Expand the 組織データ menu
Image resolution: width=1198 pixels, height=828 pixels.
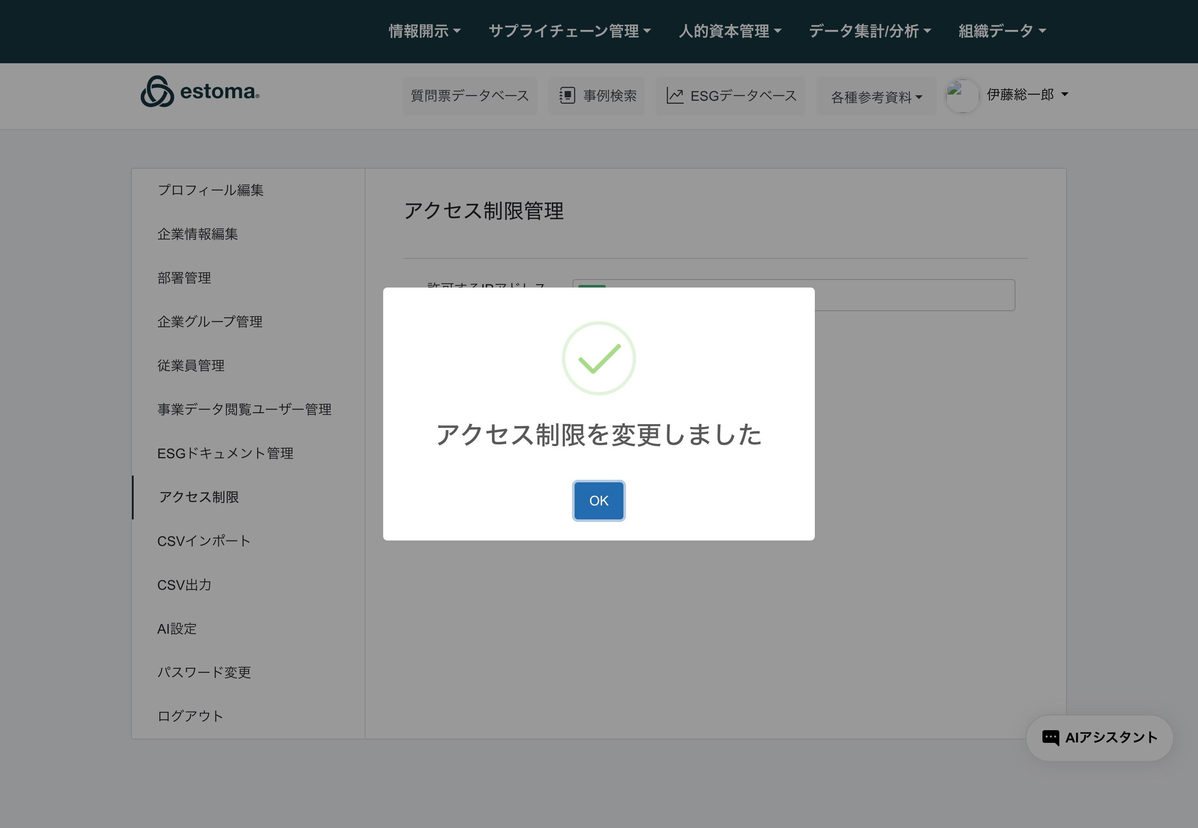click(1002, 31)
